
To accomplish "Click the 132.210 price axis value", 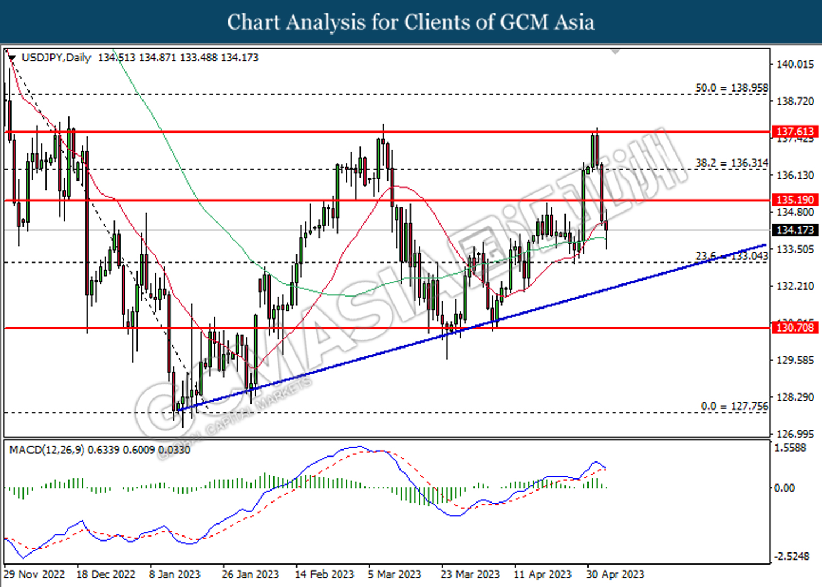I will (x=795, y=286).
